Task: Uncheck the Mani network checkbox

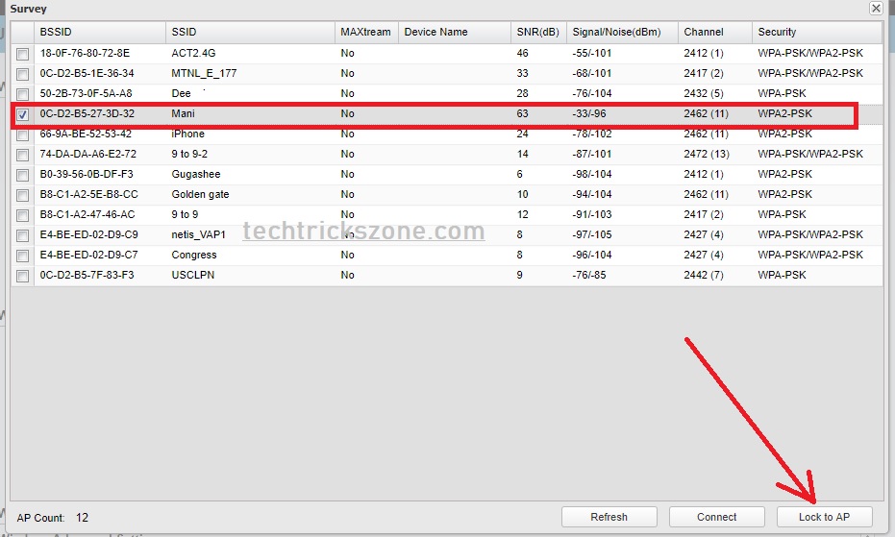Action: [22, 114]
